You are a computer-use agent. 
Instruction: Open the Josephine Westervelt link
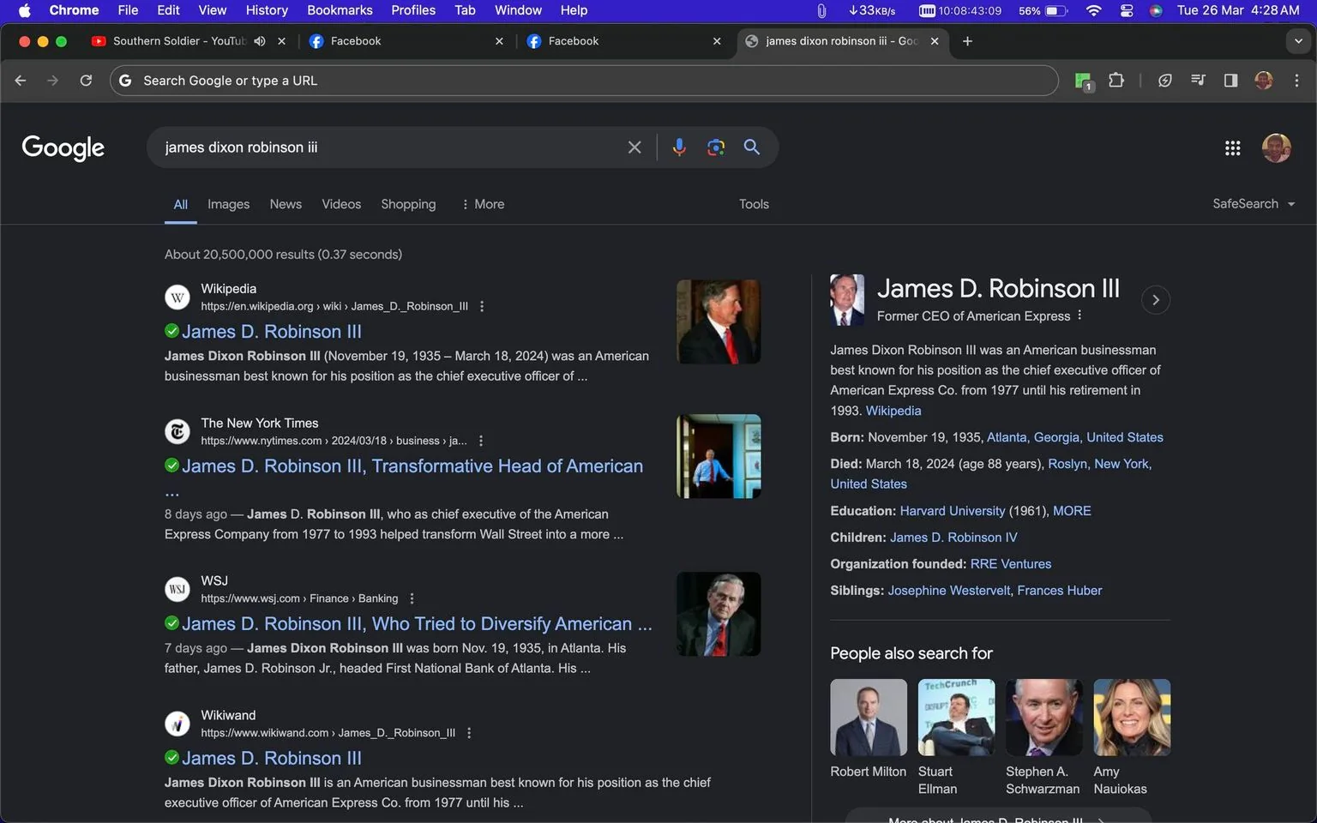(948, 591)
